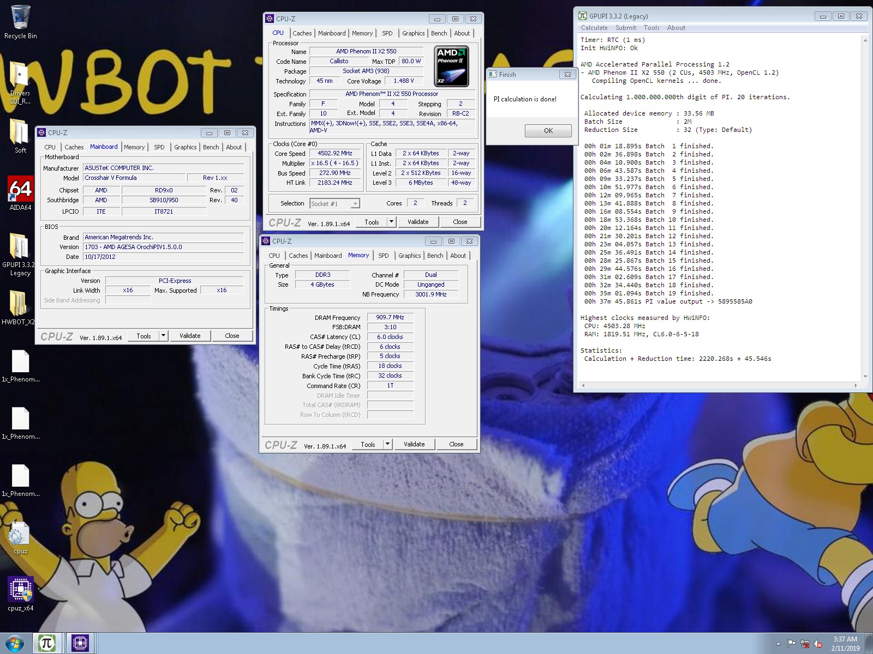Select the NB Frequency value 3001.9 MHz

point(431,294)
